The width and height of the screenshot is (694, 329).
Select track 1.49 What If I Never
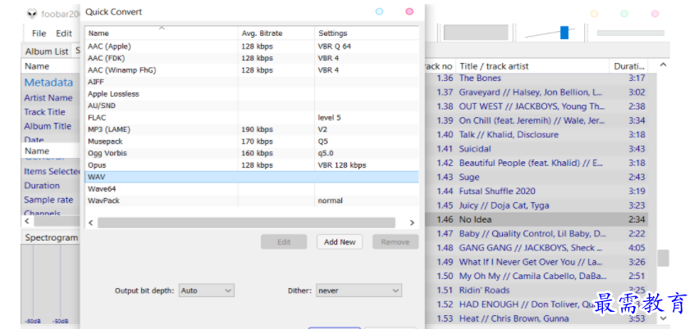536,262
